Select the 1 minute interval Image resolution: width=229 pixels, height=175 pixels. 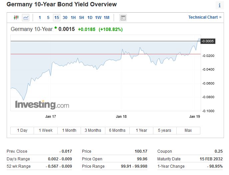(x=40, y=18)
